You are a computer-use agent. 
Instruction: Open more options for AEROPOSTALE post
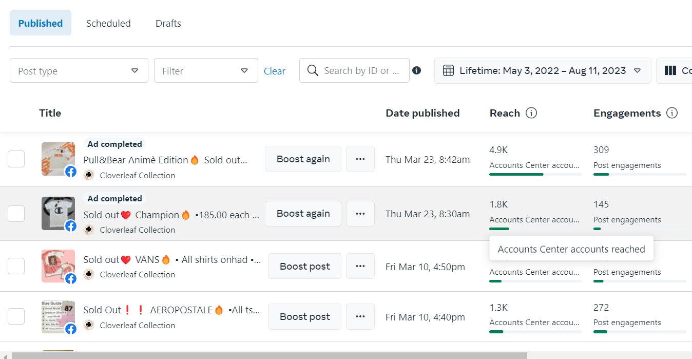(360, 316)
